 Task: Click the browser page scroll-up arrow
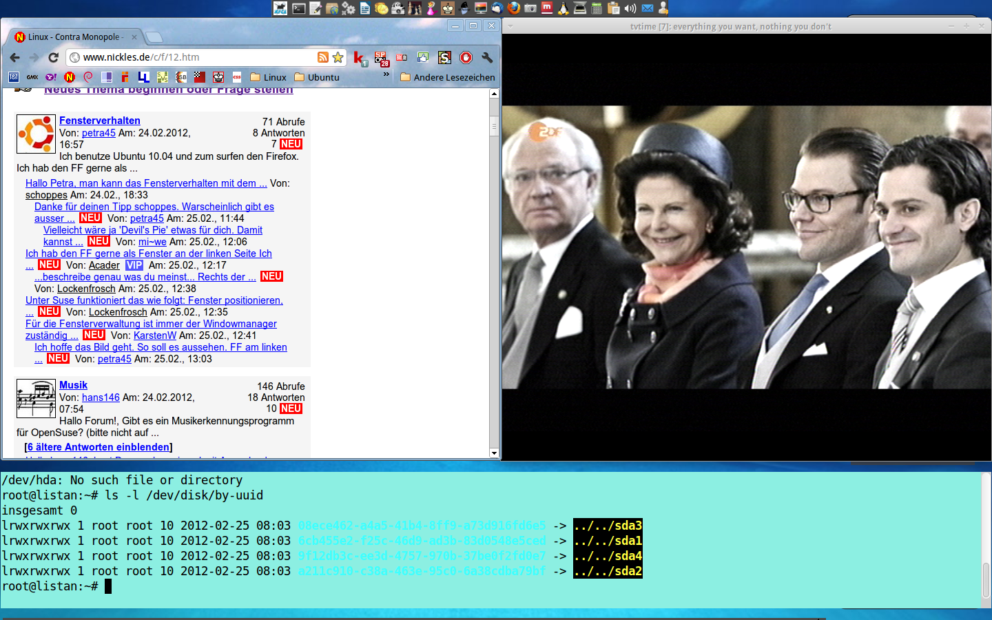(x=494, y=93)
